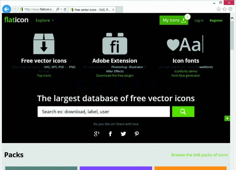Screen dimensions: 236x170
Task: Select the Free vector icons browser tab
Action: 92,10
